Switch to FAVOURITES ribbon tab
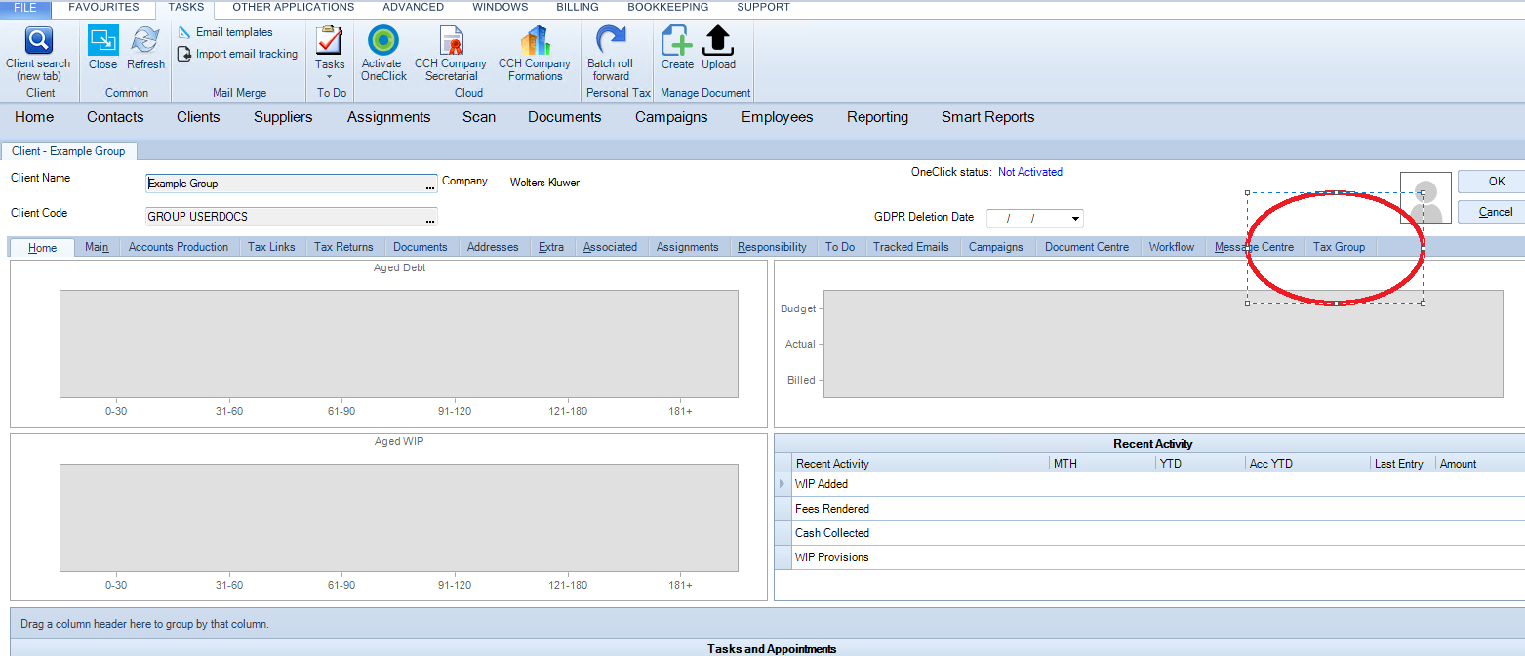The image size is (1525, 656). [103, 7]
